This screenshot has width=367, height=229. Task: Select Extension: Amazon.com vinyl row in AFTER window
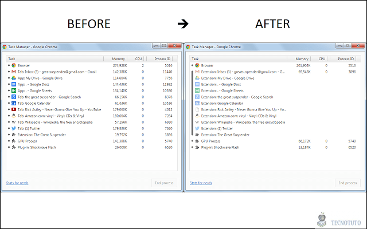coord(275,116)
